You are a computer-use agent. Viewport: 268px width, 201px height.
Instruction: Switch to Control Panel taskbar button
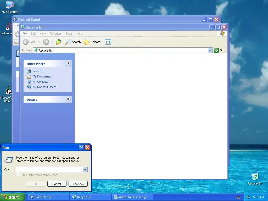pos(48,197)
